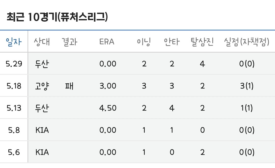Click 패 result in 5.18 row
This screenshot has width=275, height=168.
[x=69, y=86]
